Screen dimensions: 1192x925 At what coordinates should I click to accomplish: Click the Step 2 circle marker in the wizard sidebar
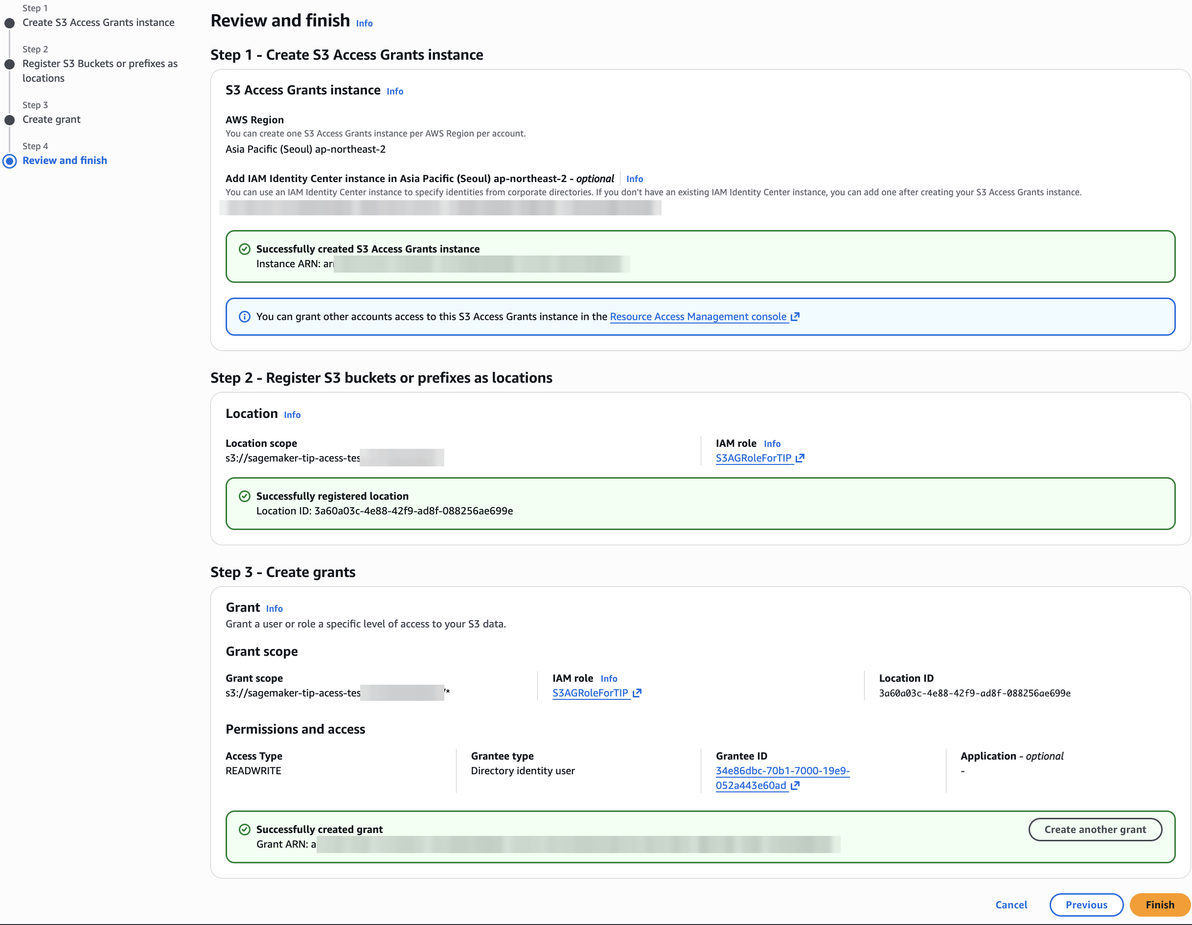click(x=9, y=64)
